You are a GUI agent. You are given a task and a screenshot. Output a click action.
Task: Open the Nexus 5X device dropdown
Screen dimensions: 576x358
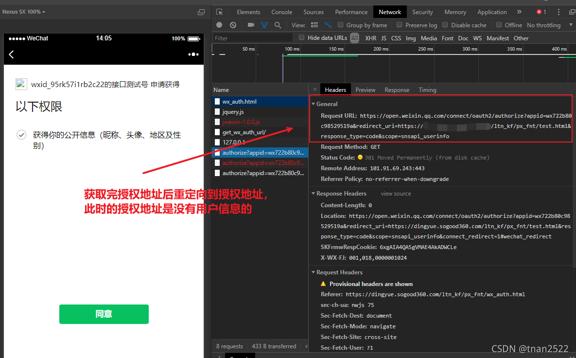(24, 12)
